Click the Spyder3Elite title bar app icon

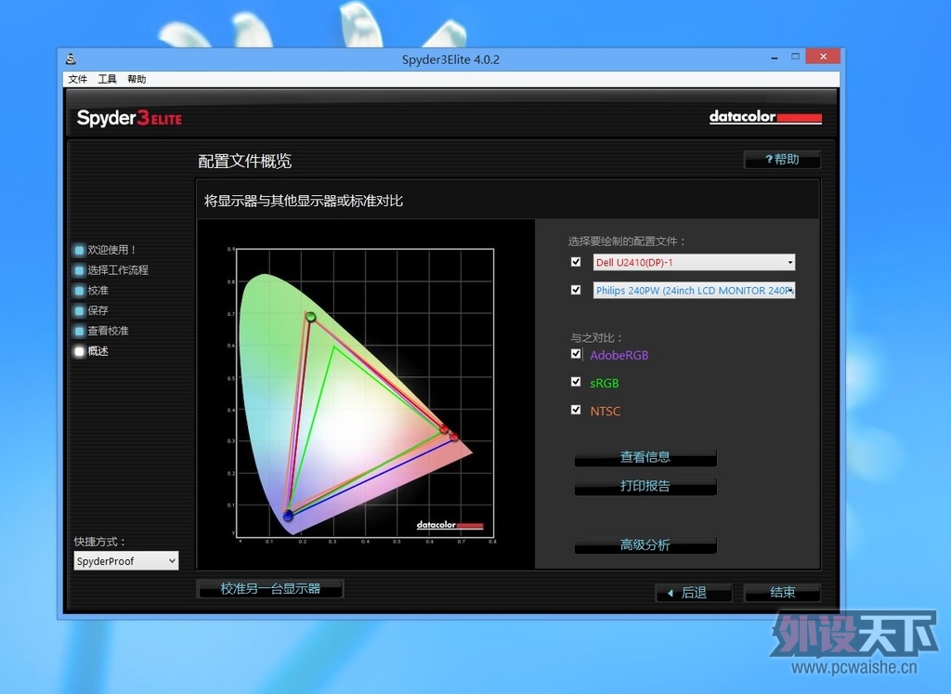[71, 59]
